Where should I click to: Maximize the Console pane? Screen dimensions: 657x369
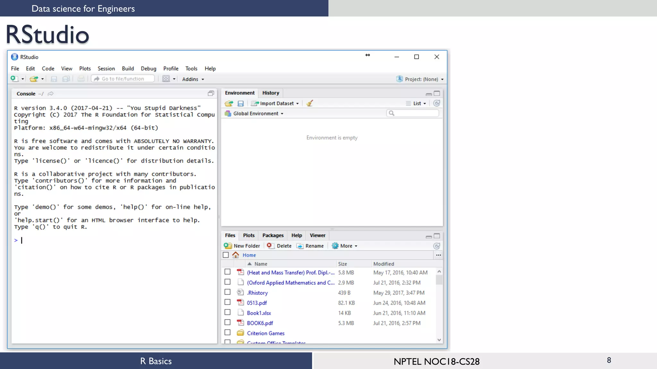tap(211, 94)
